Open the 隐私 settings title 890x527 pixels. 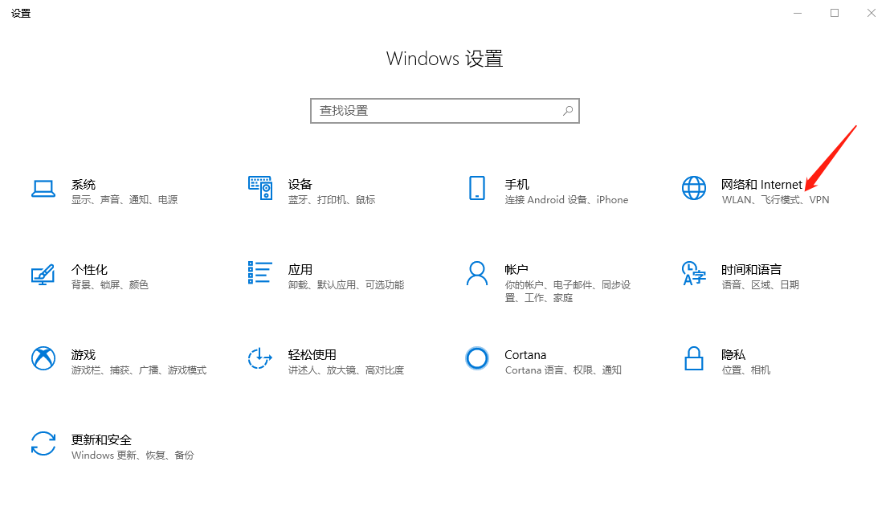click(733, 355)
